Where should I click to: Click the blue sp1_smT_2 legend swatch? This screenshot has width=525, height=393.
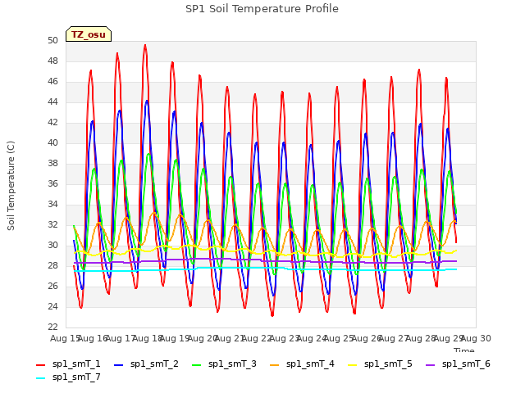tap(118, 365)
